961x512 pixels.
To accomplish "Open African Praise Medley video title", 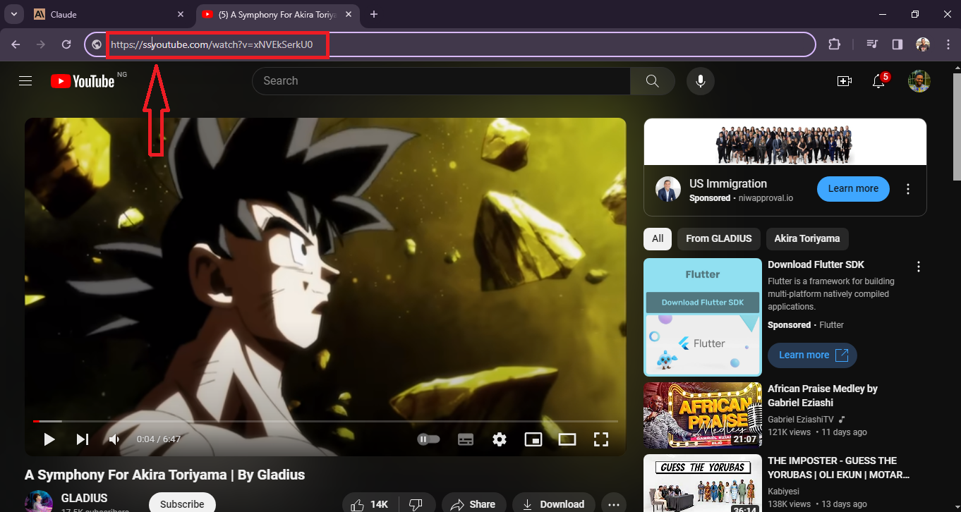I will (823, 396).
